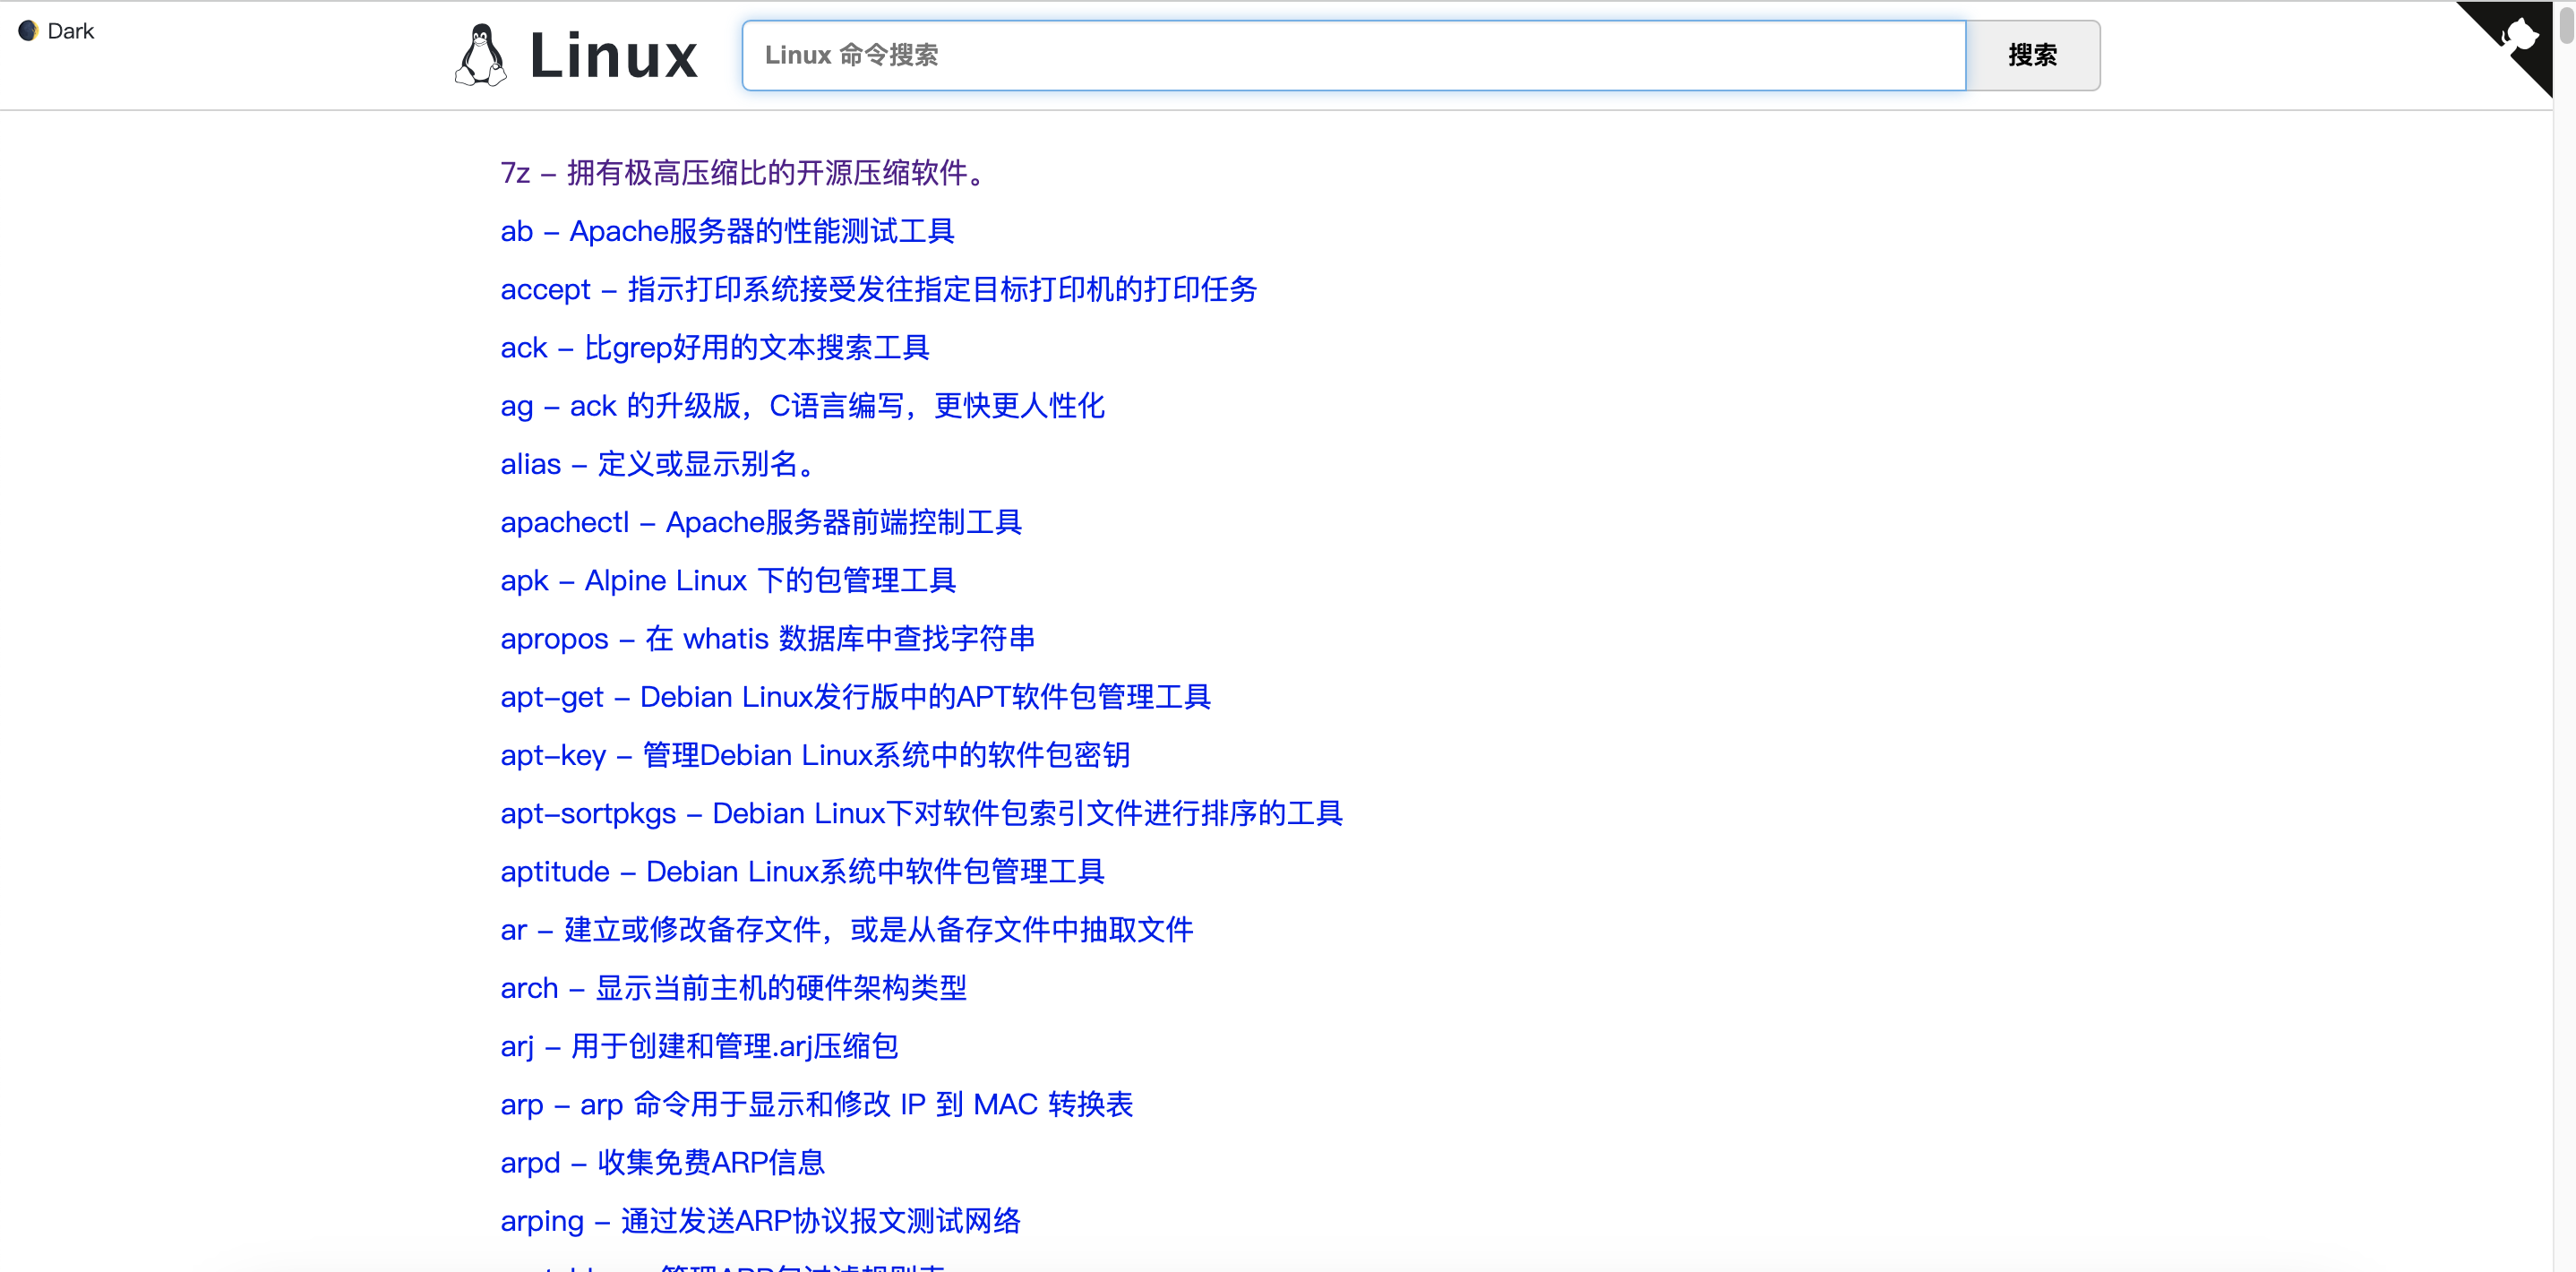The width and height of the screenshot is (2576, 1272).
Task: Open the accept print command link
Action: point(878,289)
